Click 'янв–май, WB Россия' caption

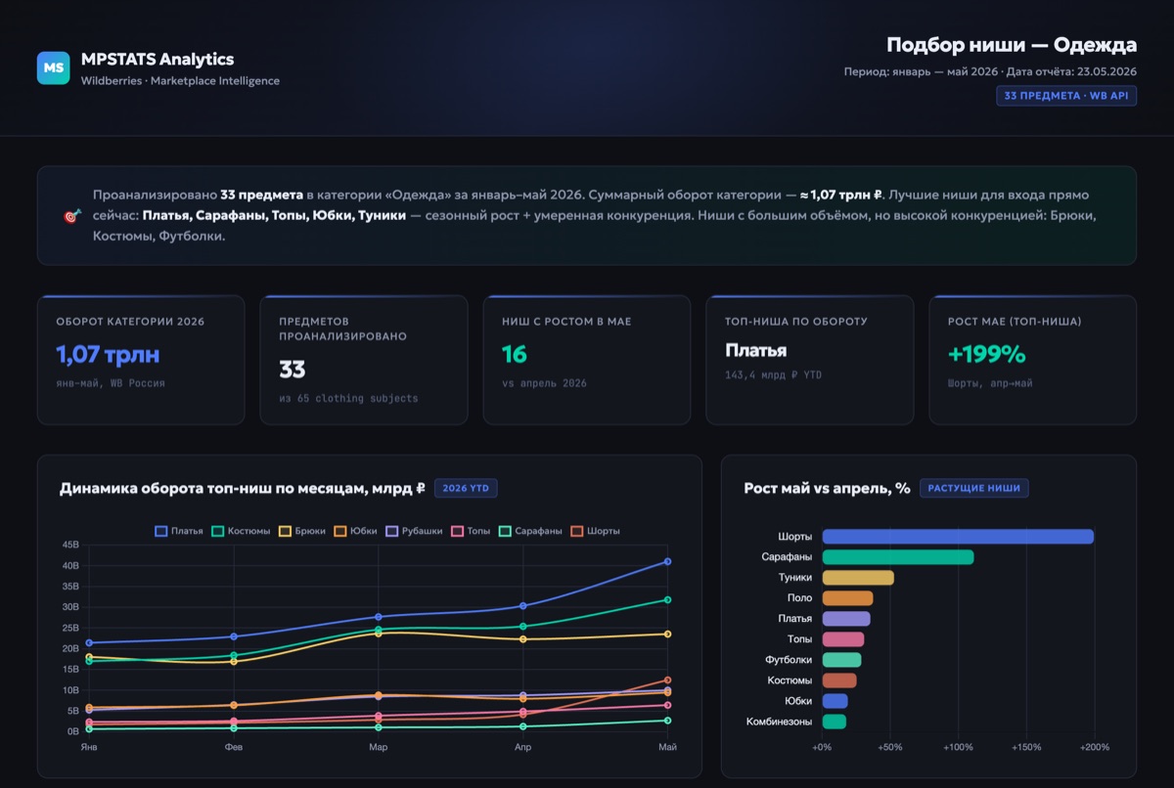(111, 383)
